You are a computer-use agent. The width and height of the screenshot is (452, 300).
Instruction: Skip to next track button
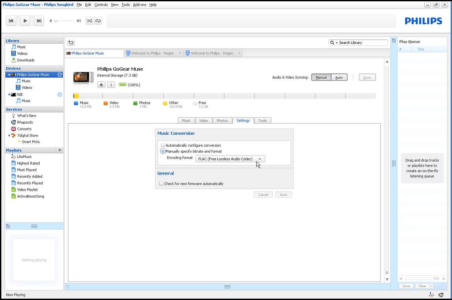(x=39, y=21)
